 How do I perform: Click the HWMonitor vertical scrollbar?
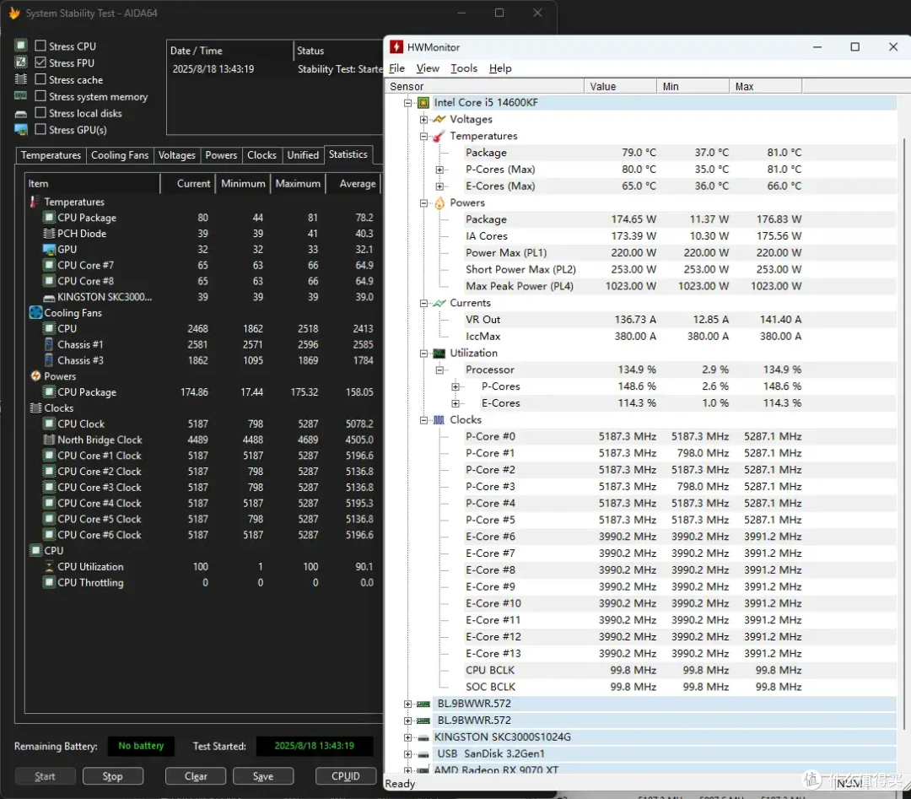click(x=903, y=433)
